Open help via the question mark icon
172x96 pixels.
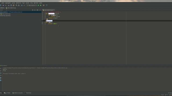pos(46,5)
